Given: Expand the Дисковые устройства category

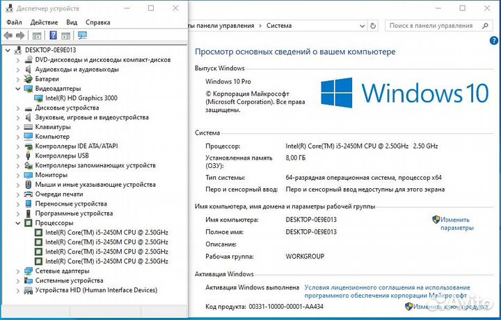Looking at the screenshot, I should tap(18, 108).
